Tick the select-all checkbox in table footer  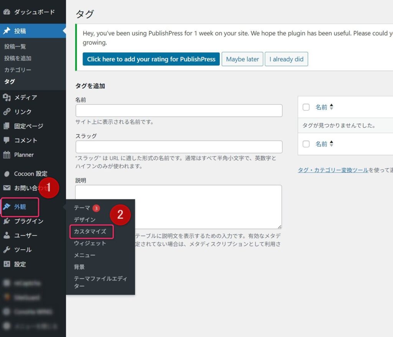(x=306, y=144)
